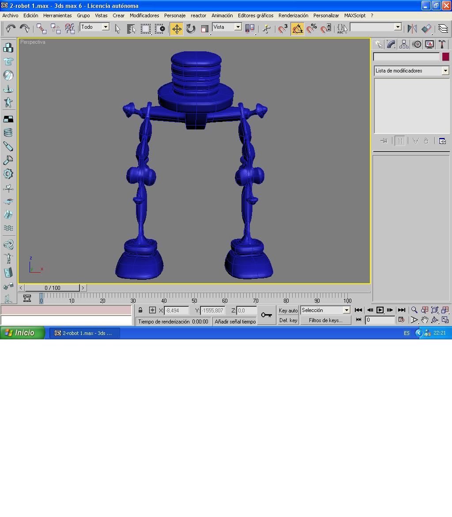This screenshot has height=517, width=452.
Task: Switch to the Hierarchy command panel tab
Action: click(404, 44)
